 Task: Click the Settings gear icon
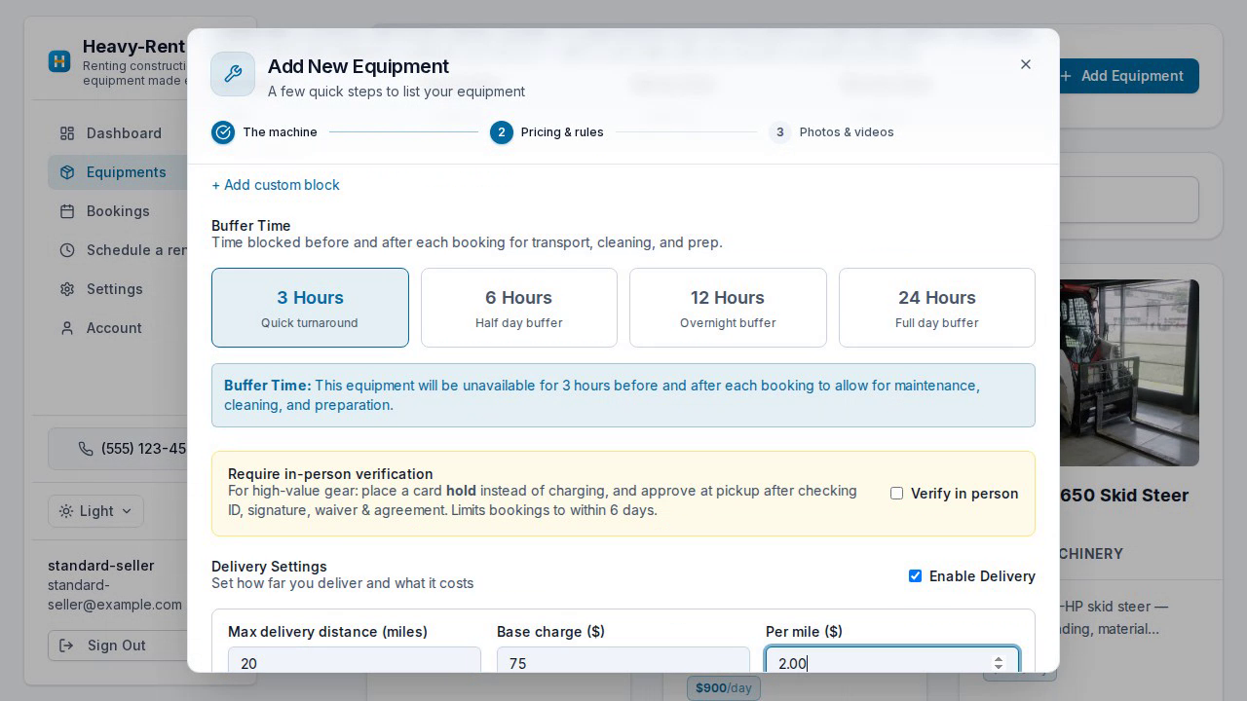pos(67,289)
